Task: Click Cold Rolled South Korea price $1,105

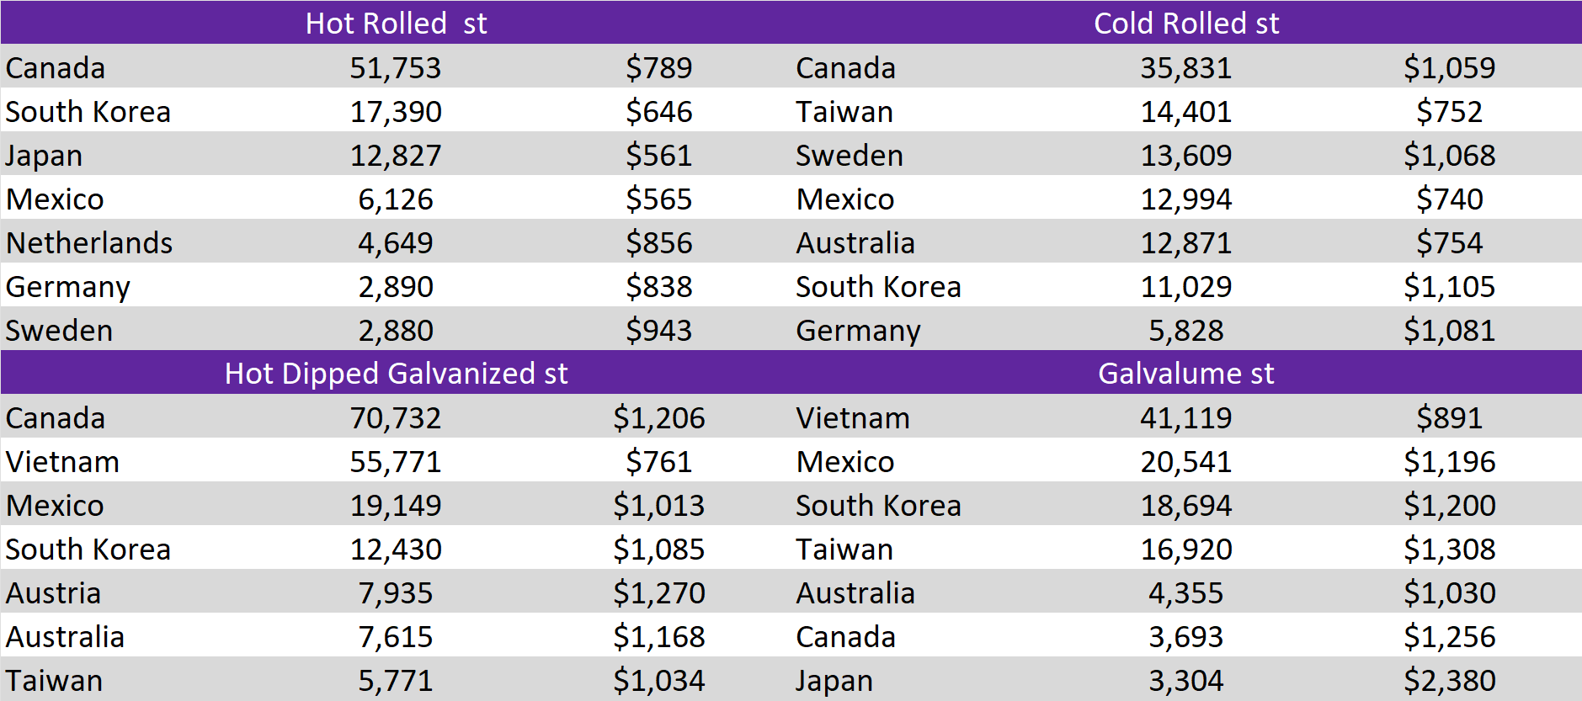Action: click(1449, 287)
